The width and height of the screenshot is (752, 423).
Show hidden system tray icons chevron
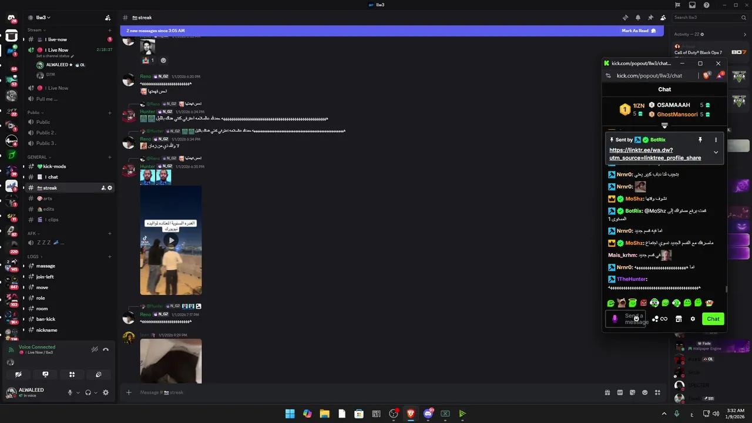(x=664, y=414)
